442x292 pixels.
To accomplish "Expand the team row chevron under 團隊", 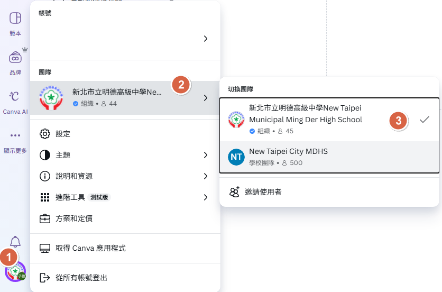I will pos(206,98).
